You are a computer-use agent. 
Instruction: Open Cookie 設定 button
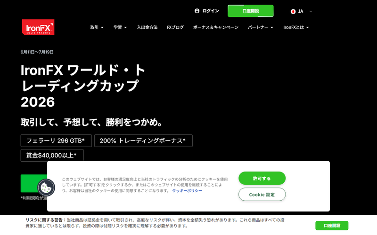[262, 195]
